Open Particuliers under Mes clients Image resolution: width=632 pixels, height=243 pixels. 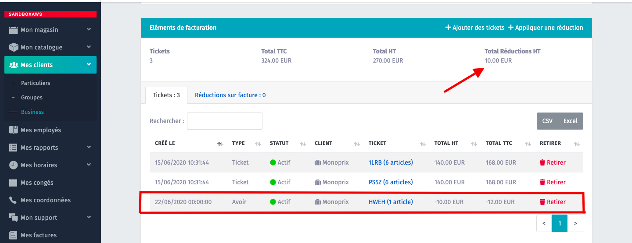[36, 83]
